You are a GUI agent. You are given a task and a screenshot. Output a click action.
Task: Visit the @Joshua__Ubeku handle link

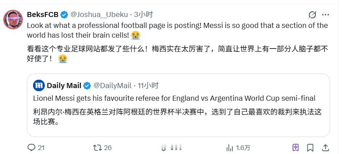[x=99, y=14]
